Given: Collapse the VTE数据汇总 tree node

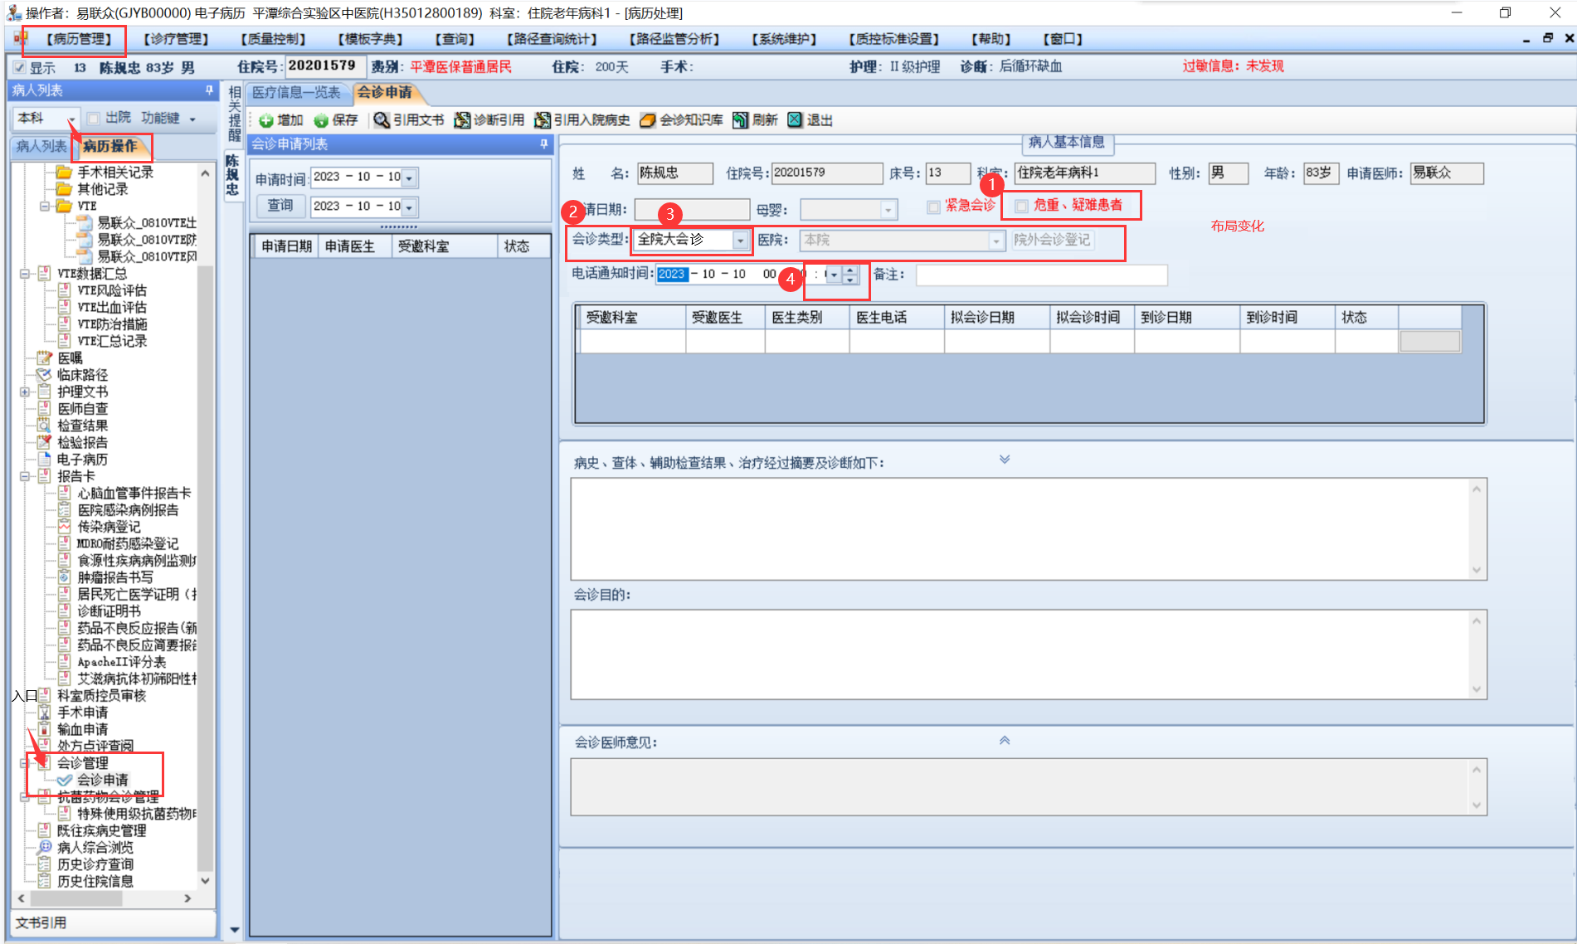Looking at the screenshot, I should [24, 274].
